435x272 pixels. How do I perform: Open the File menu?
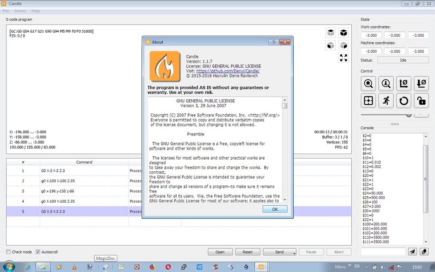click(6, 11)
